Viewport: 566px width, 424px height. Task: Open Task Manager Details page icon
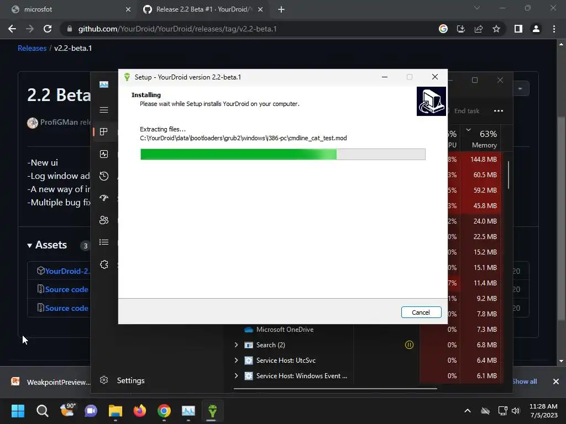coord(104,242)
